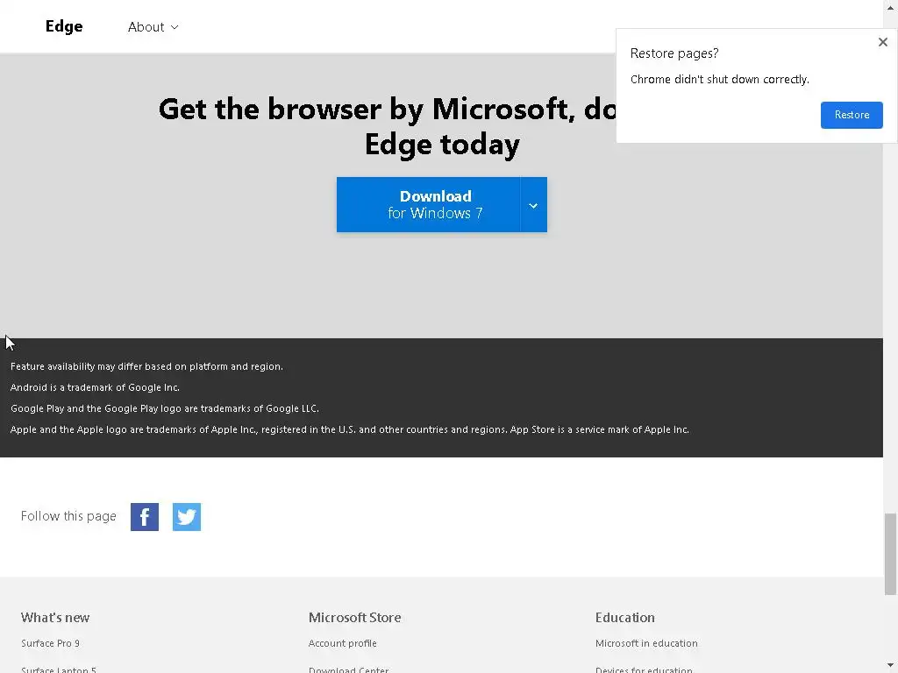Open the Surface Pro 9 link
898x673 pixels.
50,643
